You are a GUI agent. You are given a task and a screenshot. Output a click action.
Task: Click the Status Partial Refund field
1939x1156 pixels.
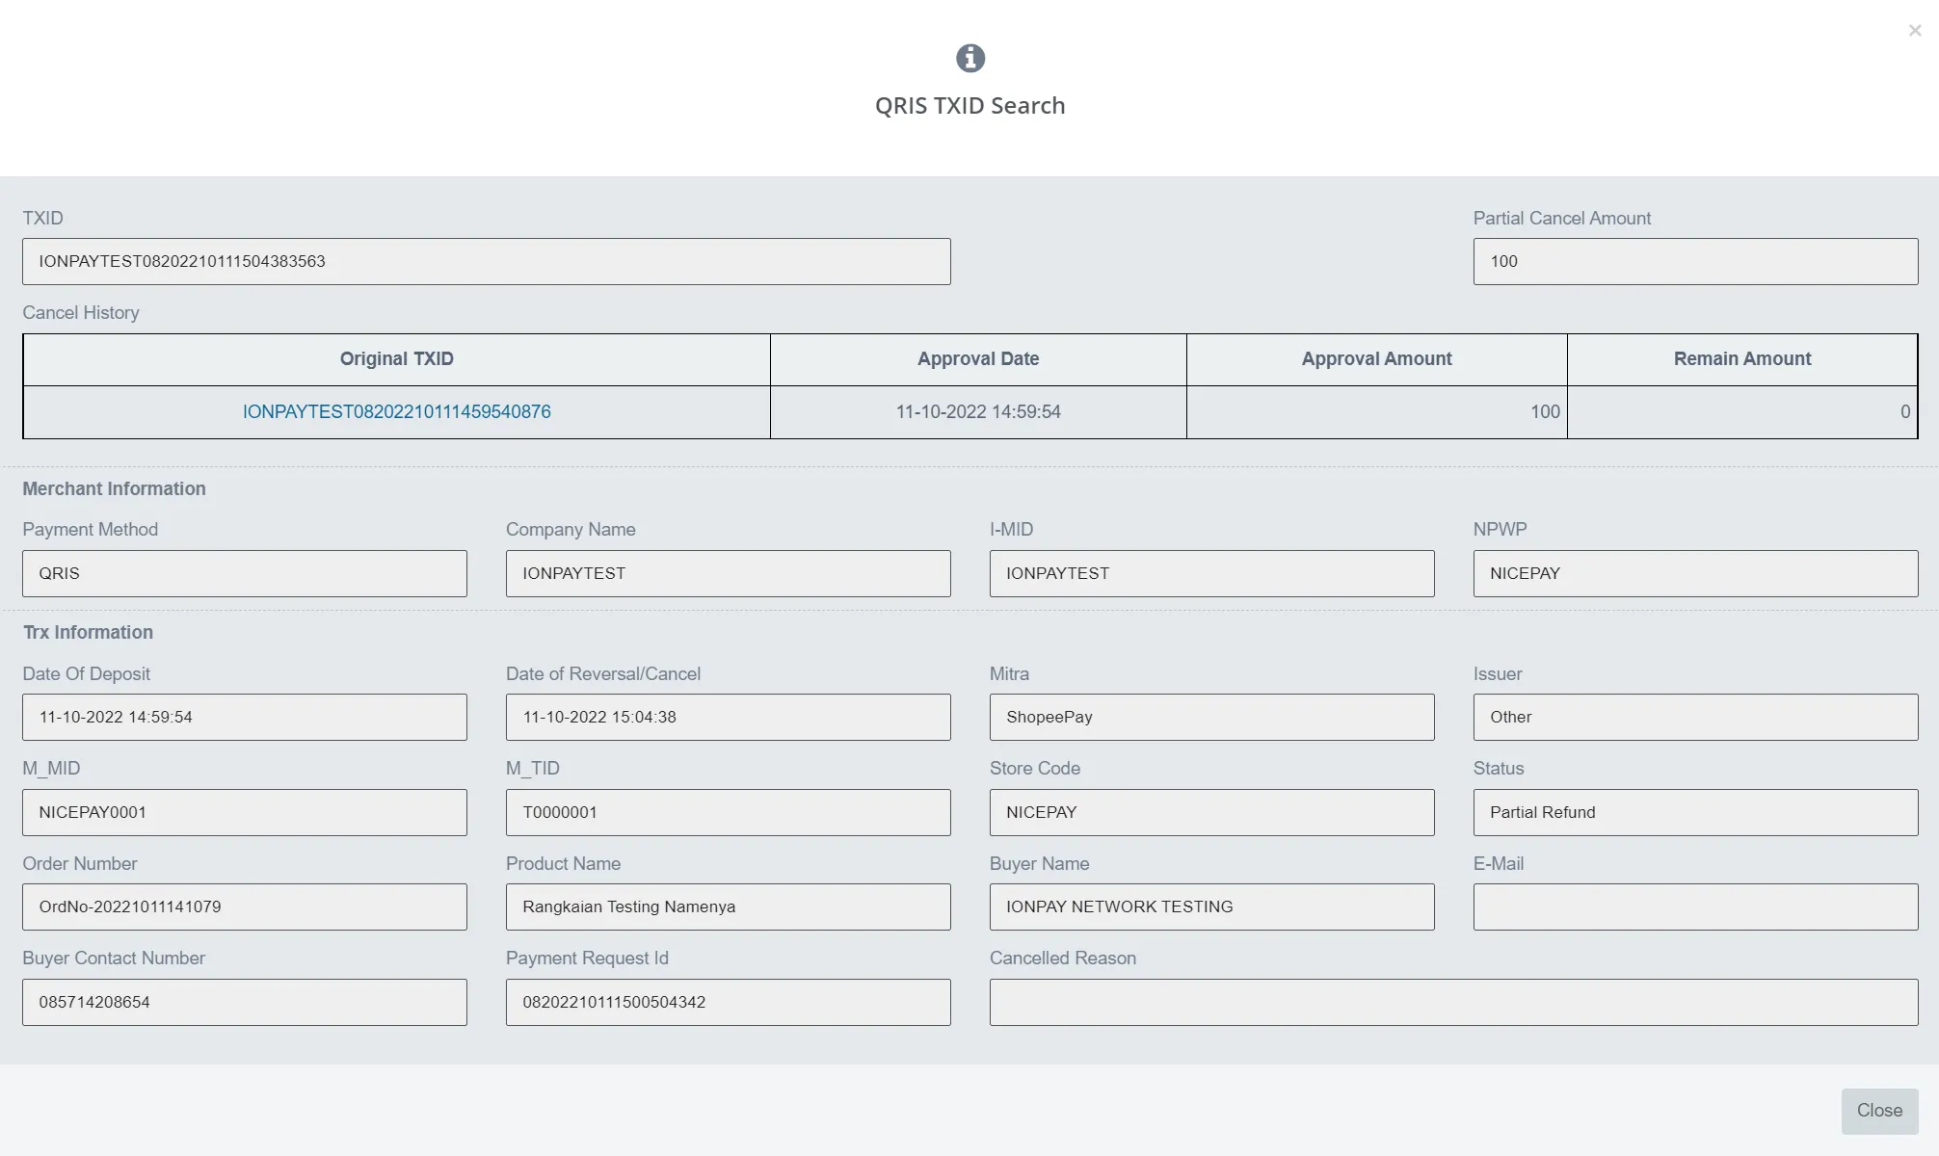click(x=1695, y=812)
